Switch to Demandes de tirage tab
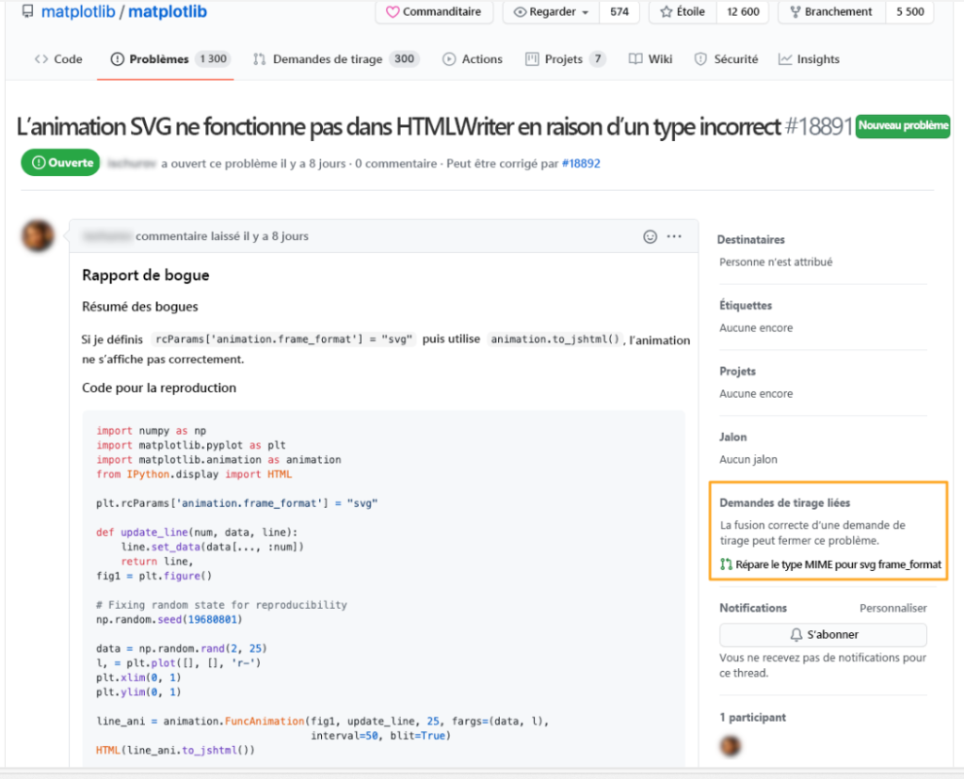 [327, 59]
